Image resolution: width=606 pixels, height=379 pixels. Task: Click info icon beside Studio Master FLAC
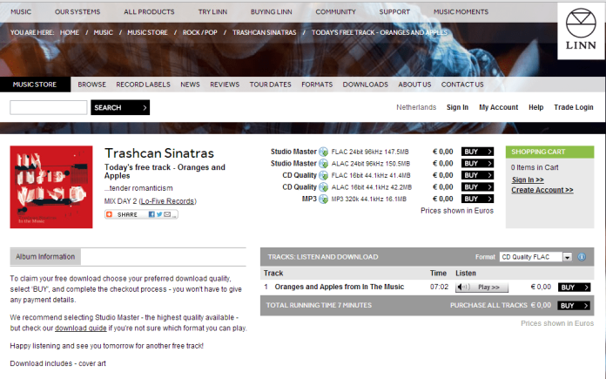(324, 152)
